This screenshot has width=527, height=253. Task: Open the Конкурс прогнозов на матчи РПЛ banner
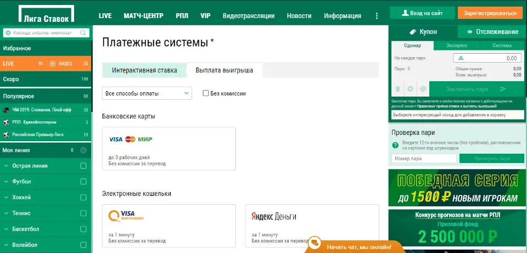pos(457,228)
